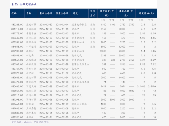169x126 pixels.
Task: Select the 山东能源 row with 333 shares
Action: [x=84, y=60]
